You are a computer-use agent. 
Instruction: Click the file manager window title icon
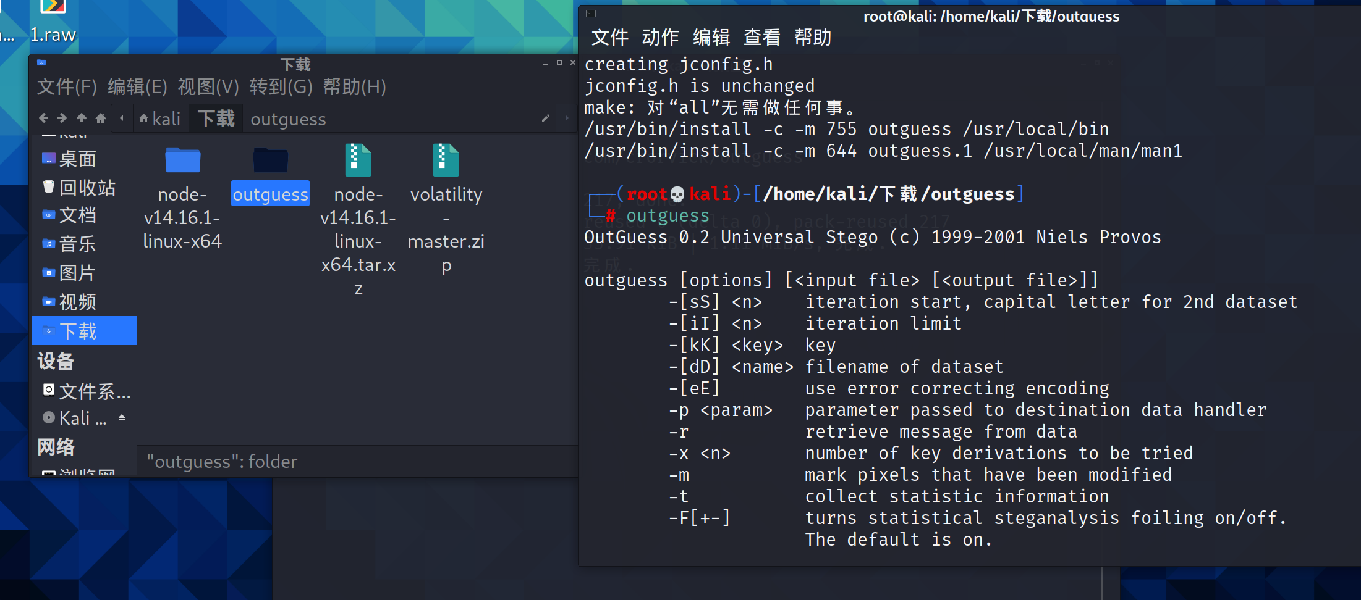click(x=41, y=63)
